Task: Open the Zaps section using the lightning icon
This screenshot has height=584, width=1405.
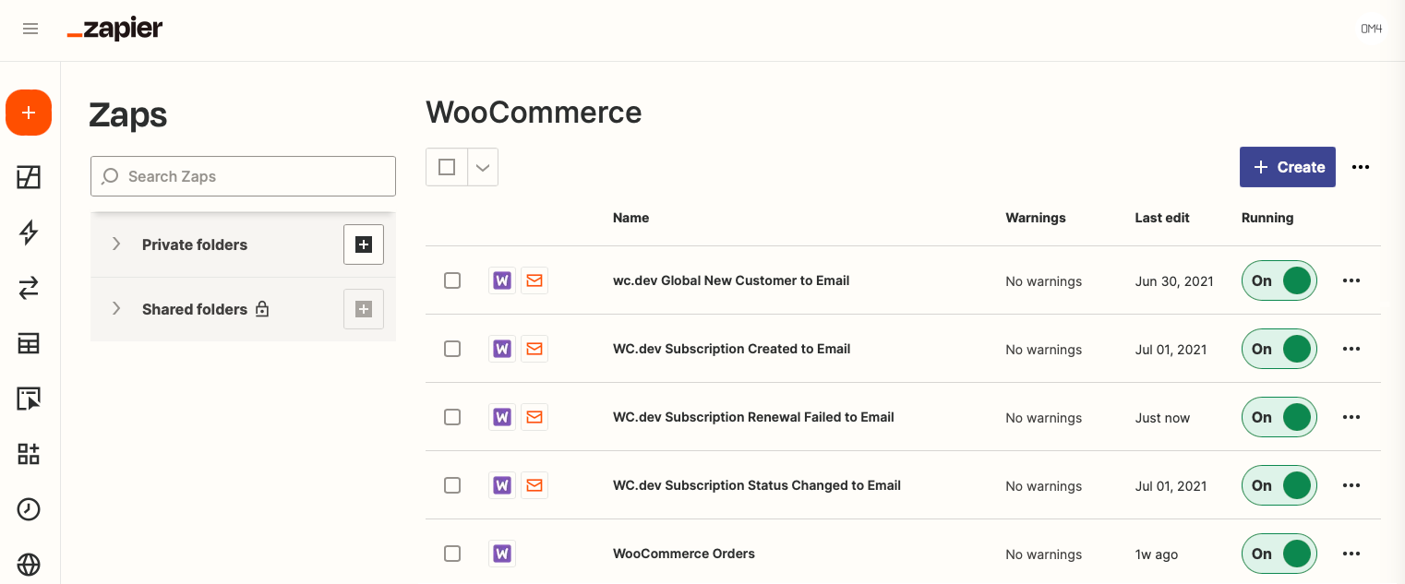Action: 29,233
